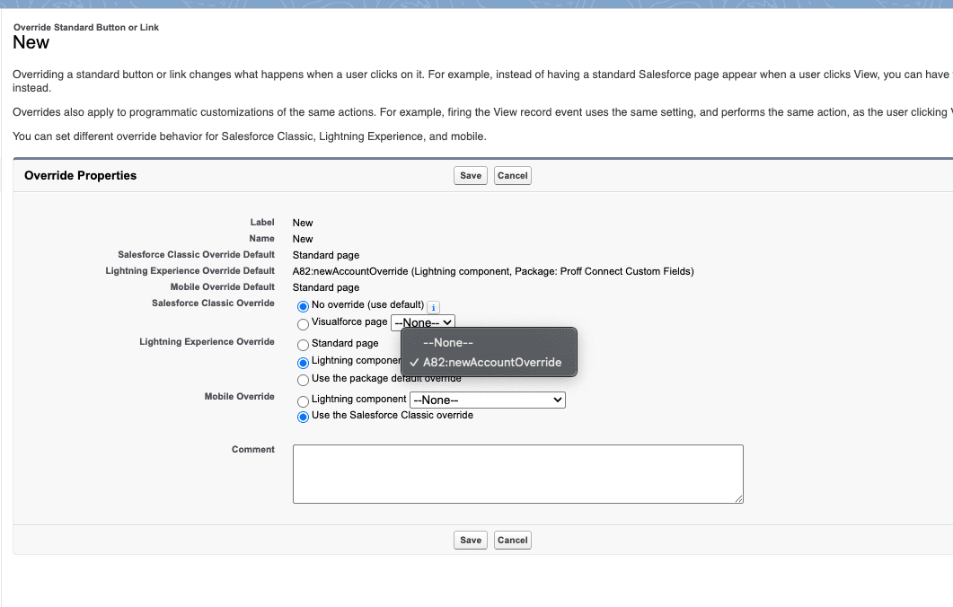Click the New heading text

click(31, 42)
